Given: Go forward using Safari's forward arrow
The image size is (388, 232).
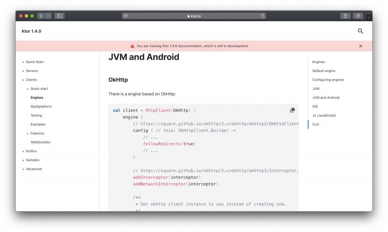Looking at the screenshot, I should coord(48,16).
